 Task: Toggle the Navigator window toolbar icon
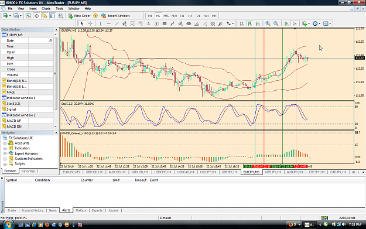click(x=45, y=16)
